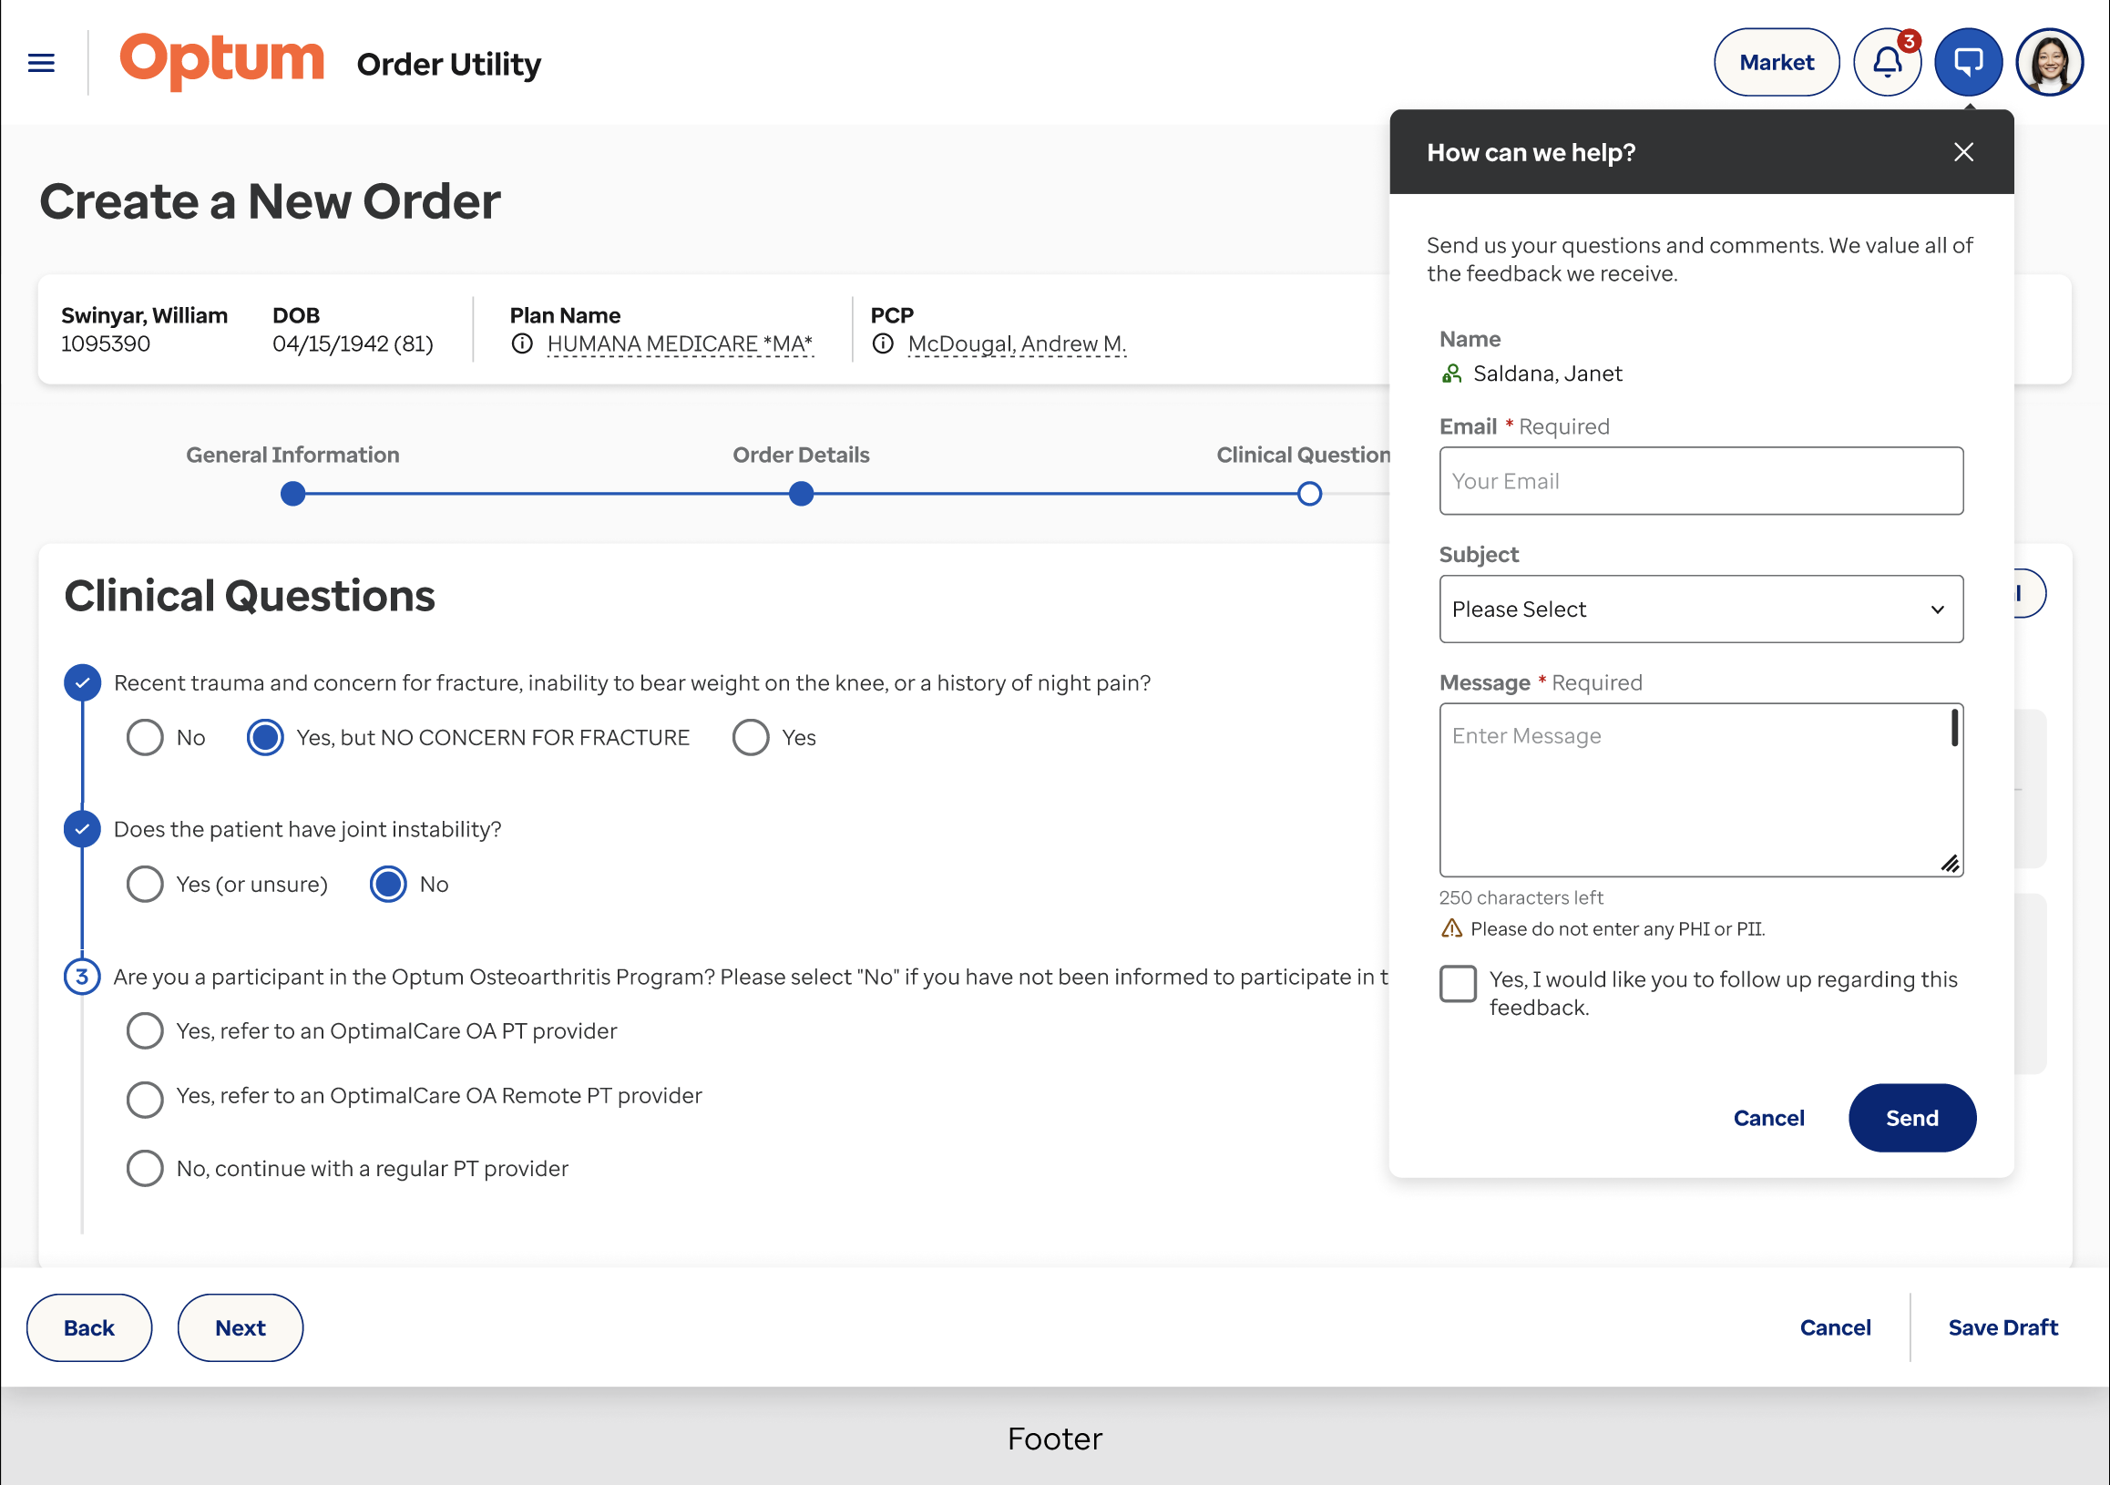This screenshot has width=2110, height=1485.
Task: Click the Optum logo
Action: (221, 62)
